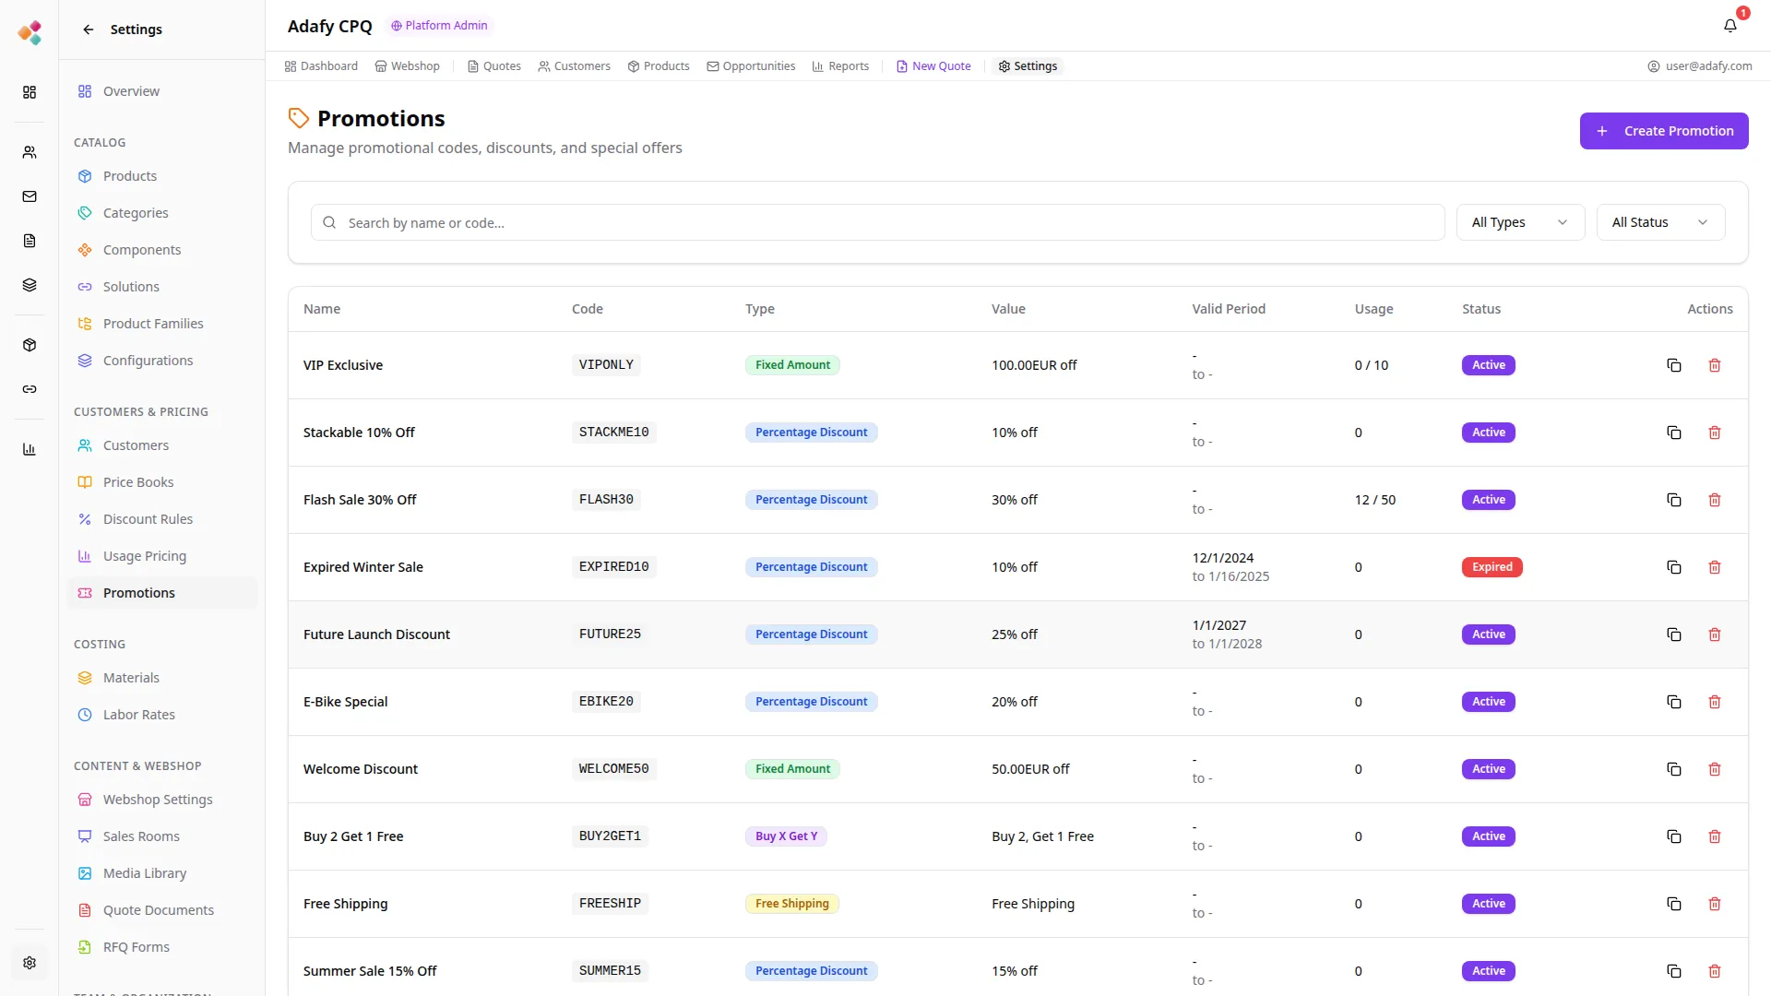The width and height of the screenshot is (1771, 996).
Task: Open the user@adafy.com account menu
Action: click(x=1699, y=66)
